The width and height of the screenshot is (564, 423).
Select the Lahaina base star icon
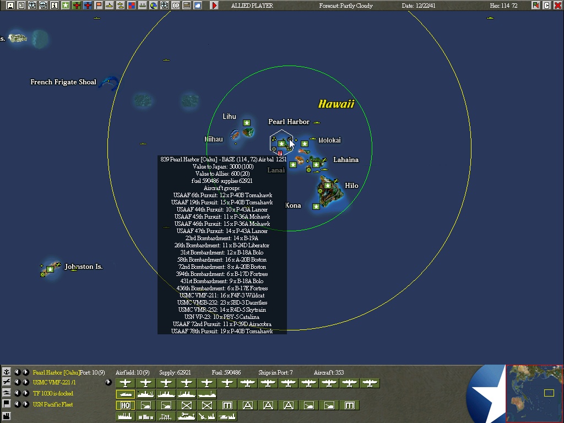316,165
